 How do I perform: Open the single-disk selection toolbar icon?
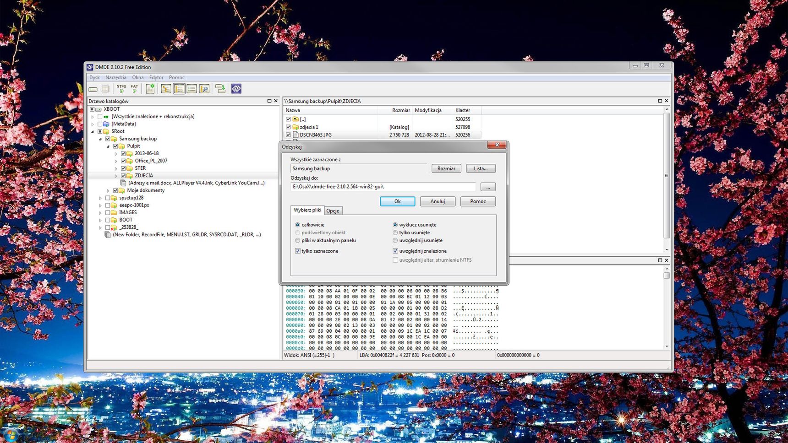tap(93, 89)
